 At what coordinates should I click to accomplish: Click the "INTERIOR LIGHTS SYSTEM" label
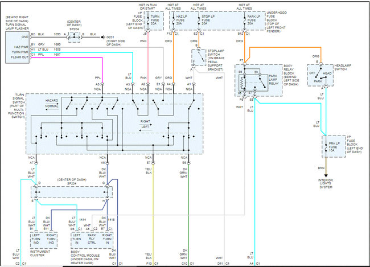coord(326,183)
